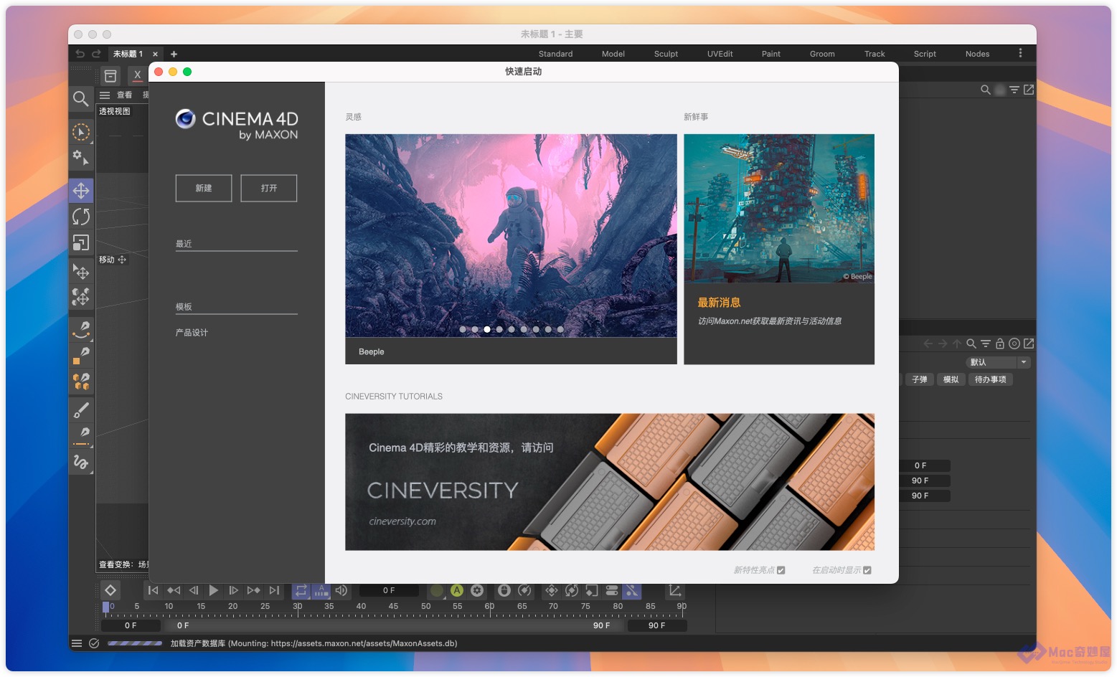The width and height of the screenshot is (1117, 677).
Task: Switch to the UVEdit layout tab
Action: click(720, 54)
